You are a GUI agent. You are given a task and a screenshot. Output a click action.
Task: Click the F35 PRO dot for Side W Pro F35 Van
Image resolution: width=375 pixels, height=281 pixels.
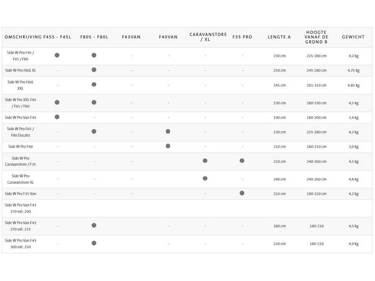[242, 193]
